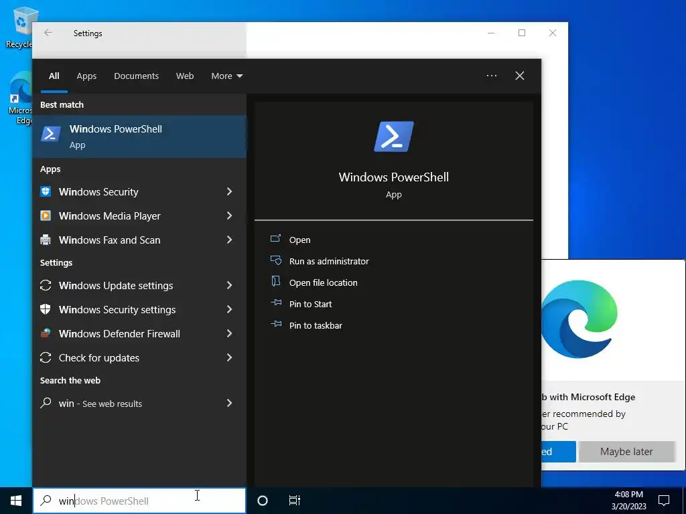Click the Windows Media Player icon

pyautogui.click(x=46, y=216)
